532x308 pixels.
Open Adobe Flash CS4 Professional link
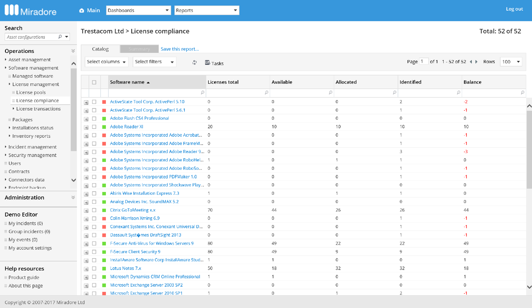click(139, 118)
